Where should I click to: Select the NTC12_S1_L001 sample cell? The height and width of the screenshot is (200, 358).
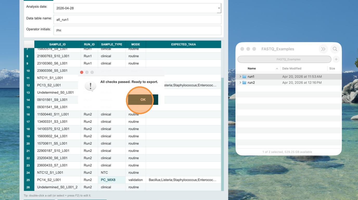[57, 173]
